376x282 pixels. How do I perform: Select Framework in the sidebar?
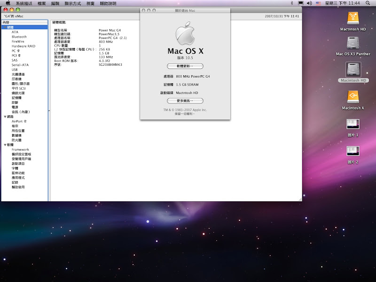(x=20, y=149)
